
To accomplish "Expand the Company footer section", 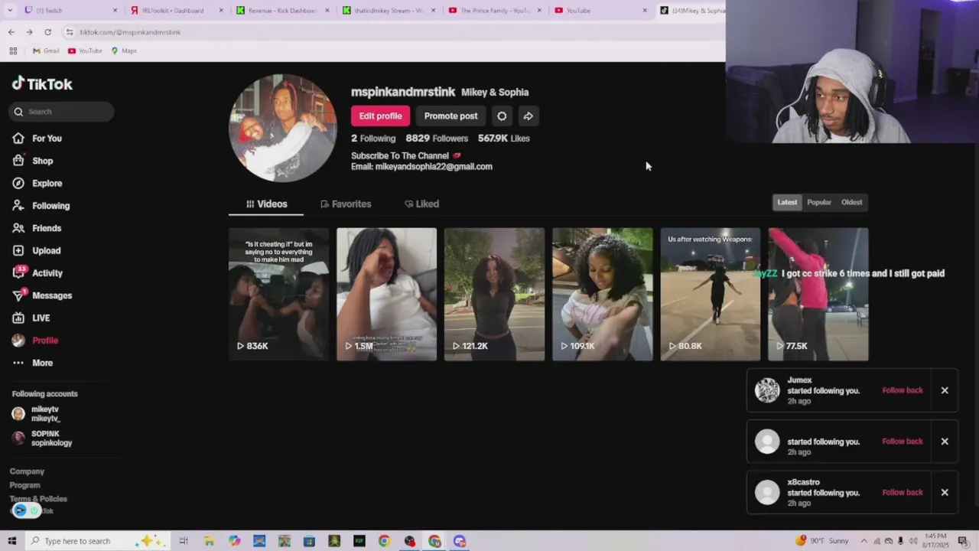I will pos(27,471).
